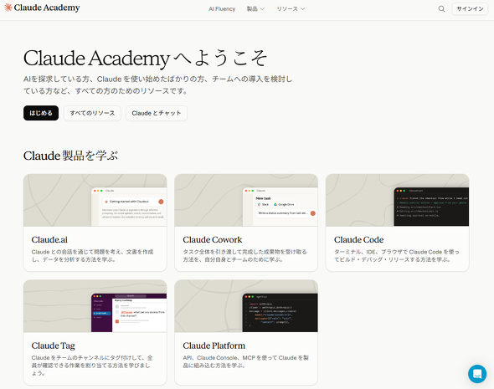The width and height of the screenshot is (494, 389).
Task: Open the Claude Tag card thumbnail image
Action: 95,306
